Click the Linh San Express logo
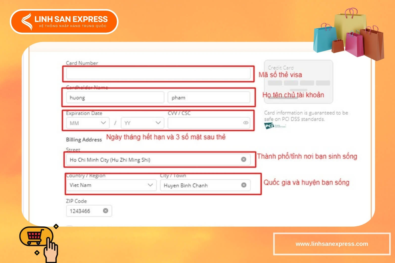Screen dimensions: 395x263 (64, 22)
